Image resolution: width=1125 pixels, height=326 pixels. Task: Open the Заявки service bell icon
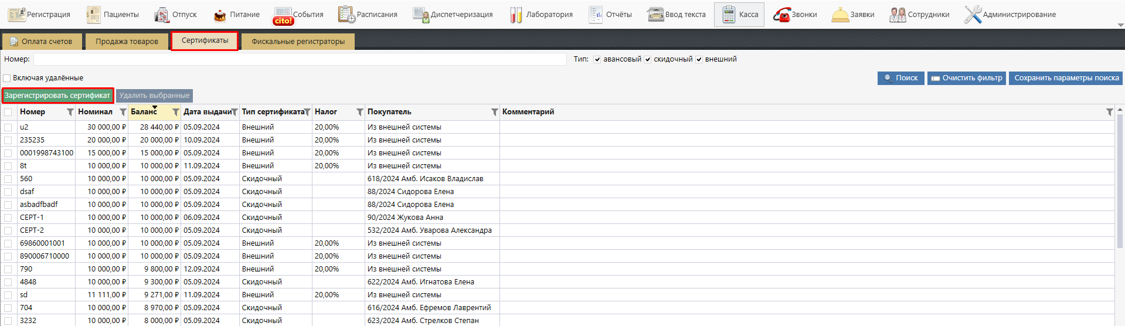[840, 15]
